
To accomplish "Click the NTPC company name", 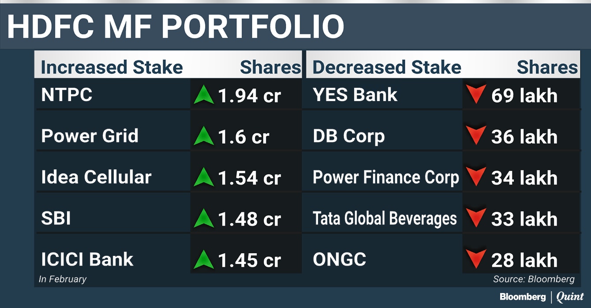I will 67,95.
